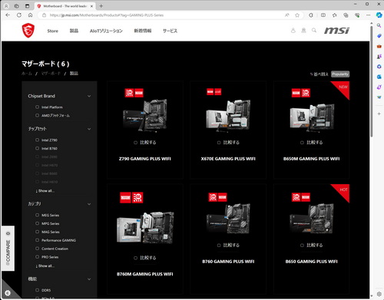Collapse the チップセット filter section
The height and width of the screenshot is (300, 384).
pyautogui.click(x=89, y=129)
